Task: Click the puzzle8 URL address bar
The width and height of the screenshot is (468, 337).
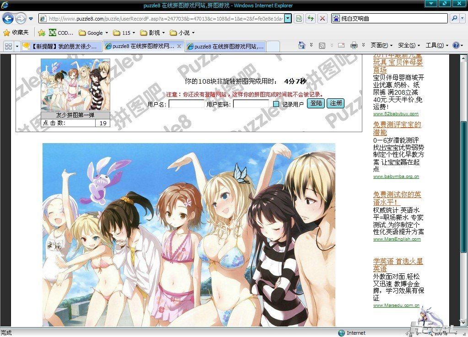Action: pyautogui.click(x=161, y=18)
